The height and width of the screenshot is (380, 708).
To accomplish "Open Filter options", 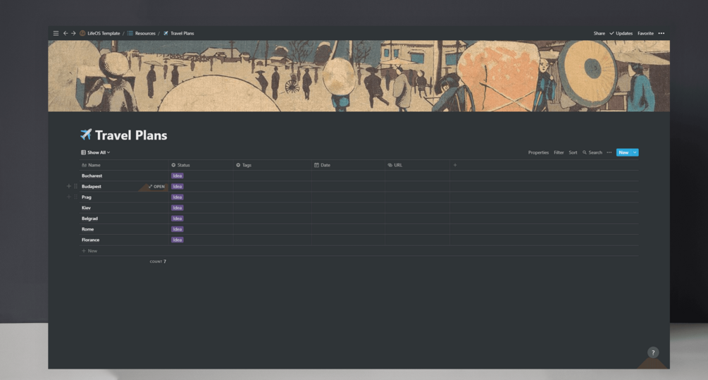I will [x=559, y=153].
